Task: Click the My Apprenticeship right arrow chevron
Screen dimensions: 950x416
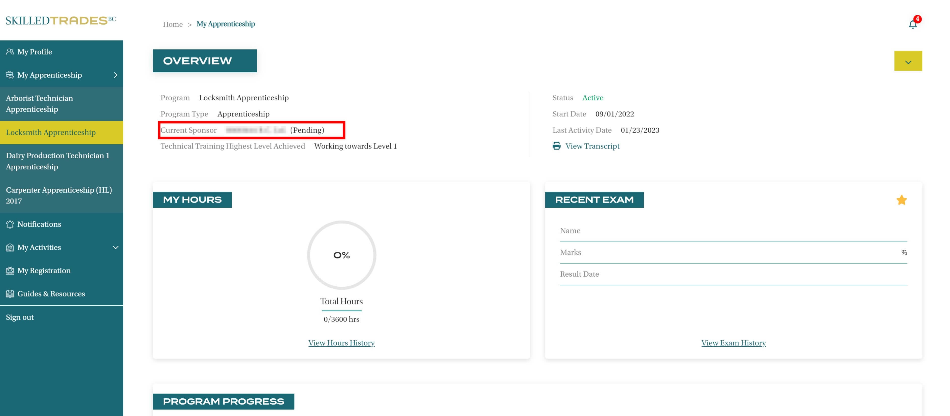Action: [x=115, y=75]
